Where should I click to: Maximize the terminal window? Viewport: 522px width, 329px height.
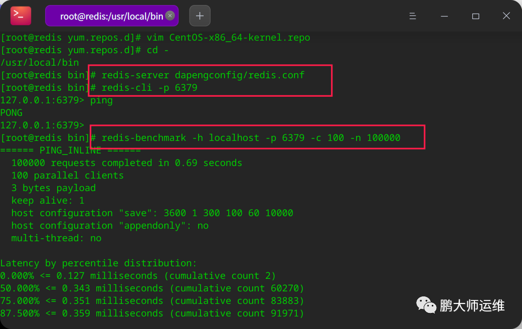point(476,16)
